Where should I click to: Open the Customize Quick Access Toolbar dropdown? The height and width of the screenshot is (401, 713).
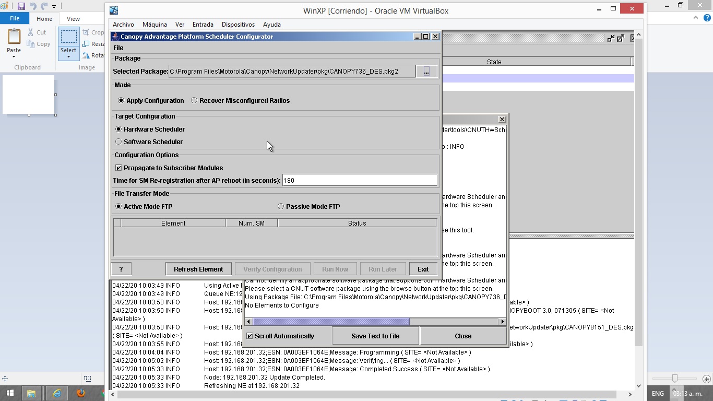[x=54, y=7]
